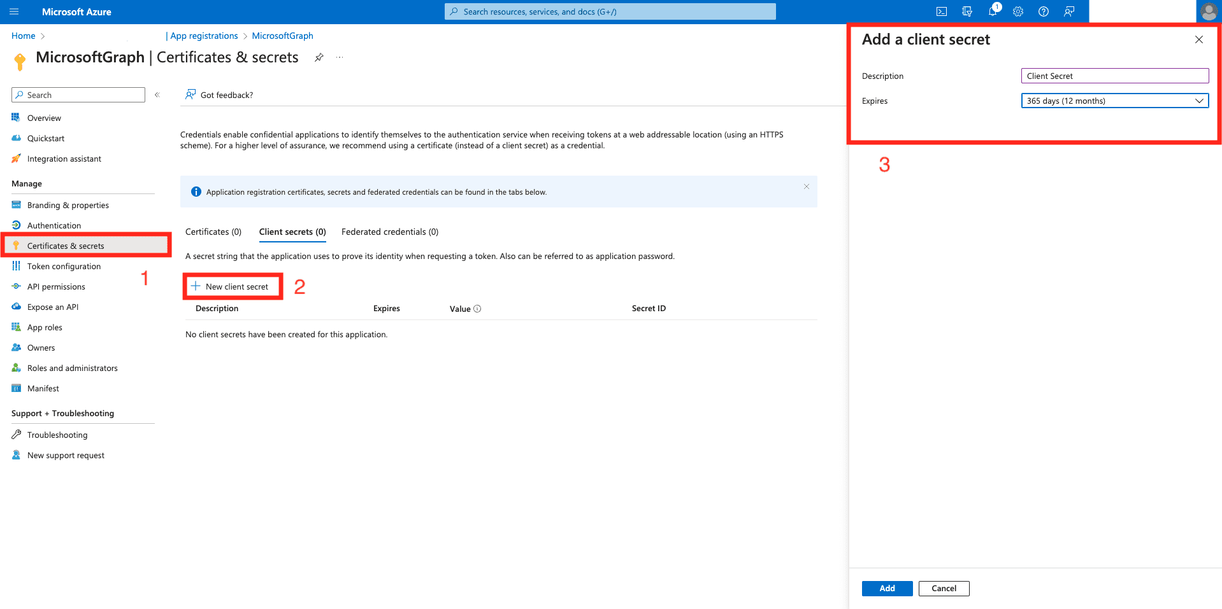1222x609 pixels.
Task: Switch to the Certificates (0) tab
Action: [213, 232]
